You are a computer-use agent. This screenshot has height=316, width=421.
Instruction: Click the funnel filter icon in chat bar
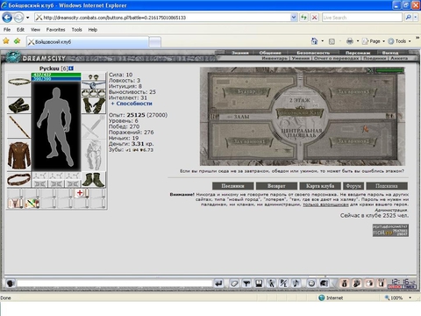(x=246, y=284)
